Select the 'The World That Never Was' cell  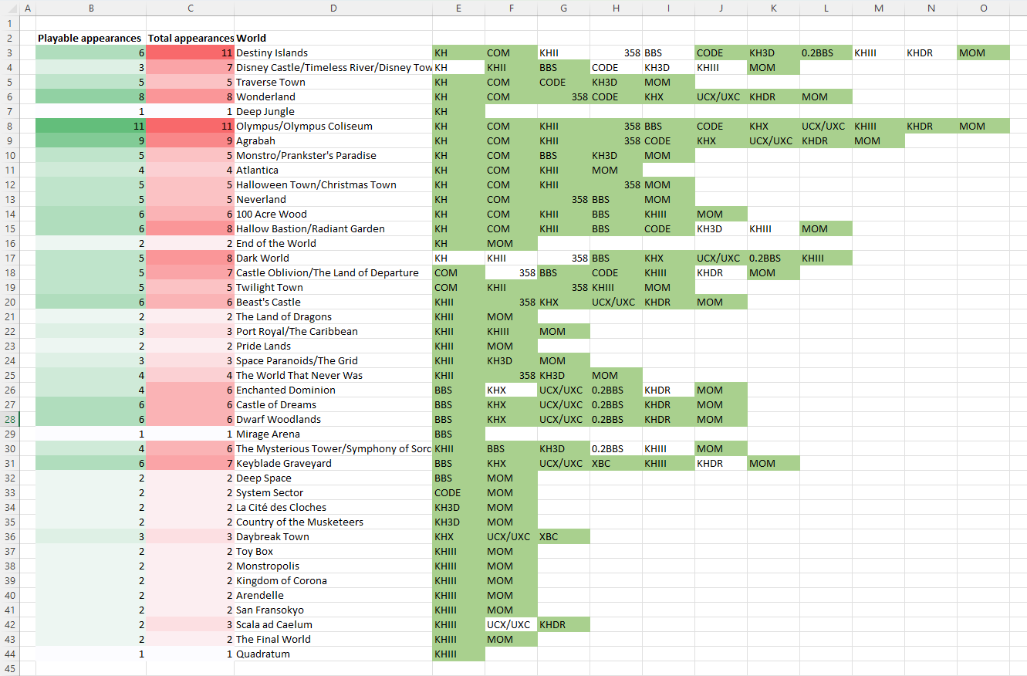[333, 375]
